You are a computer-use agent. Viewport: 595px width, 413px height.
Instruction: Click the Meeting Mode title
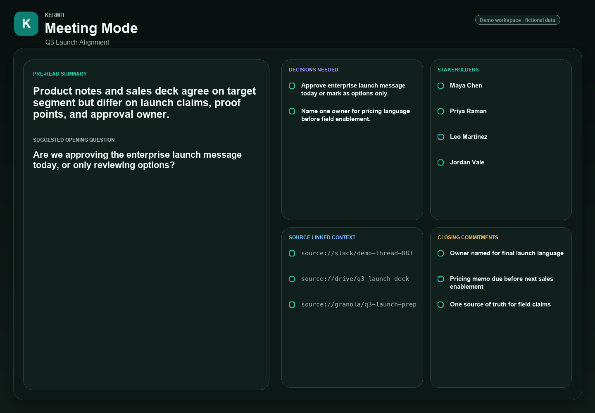[91, 28]
